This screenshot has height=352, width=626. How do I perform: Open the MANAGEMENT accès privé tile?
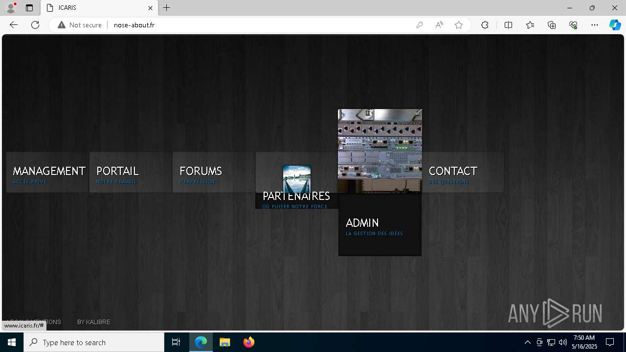coord(47,172)
